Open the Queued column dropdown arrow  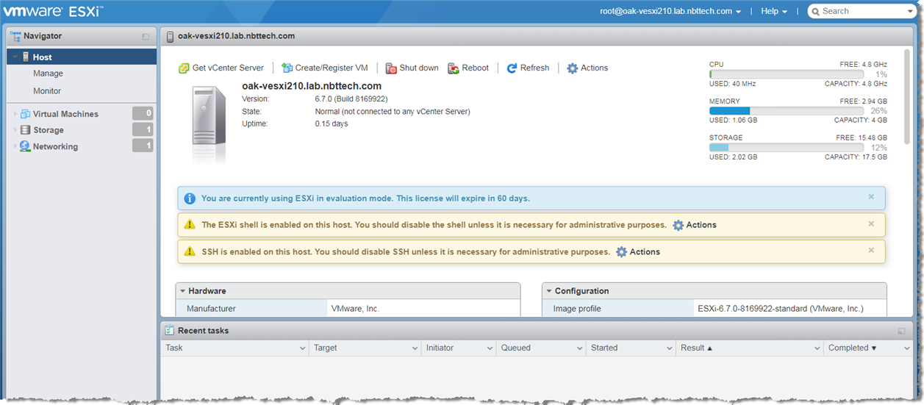[x=579, y=348]
